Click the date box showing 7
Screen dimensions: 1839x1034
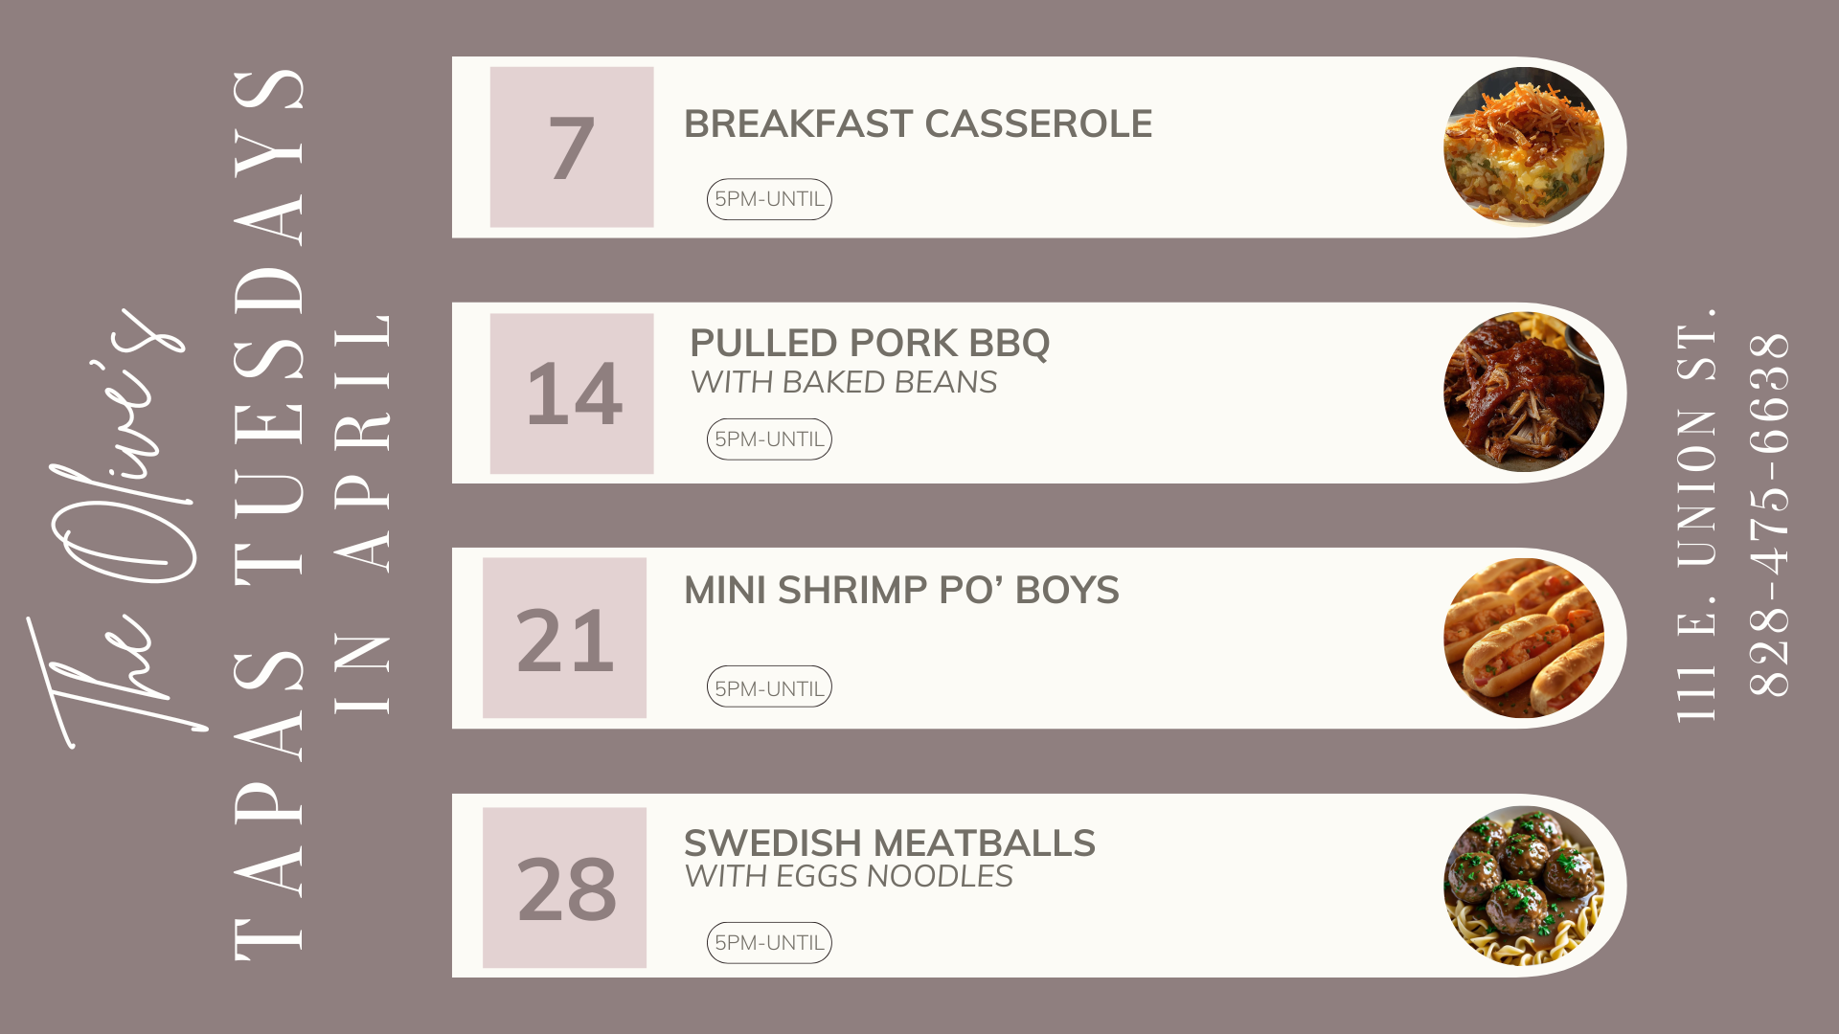572,147
